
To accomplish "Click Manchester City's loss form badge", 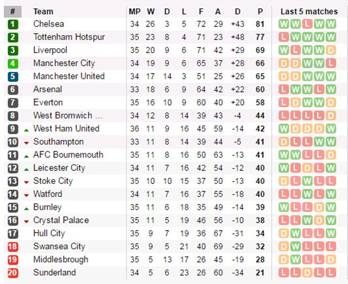I will click(x=330, y=64).
